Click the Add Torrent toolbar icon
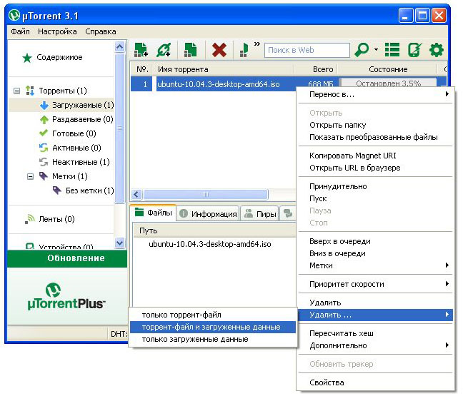This screenshot has height=396, width=463. pyautogui.click(x=141, y=50)
